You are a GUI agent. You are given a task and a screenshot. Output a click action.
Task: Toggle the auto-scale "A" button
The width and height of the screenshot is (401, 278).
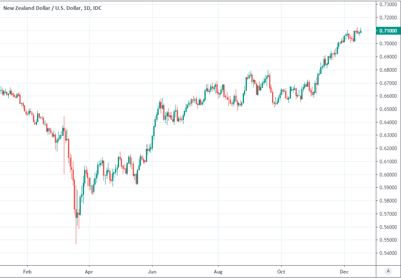pyautogui.click(x=387, y=271)
